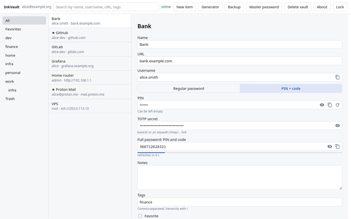
Task: Open the Grafana entry
Action: click(90, 64)
